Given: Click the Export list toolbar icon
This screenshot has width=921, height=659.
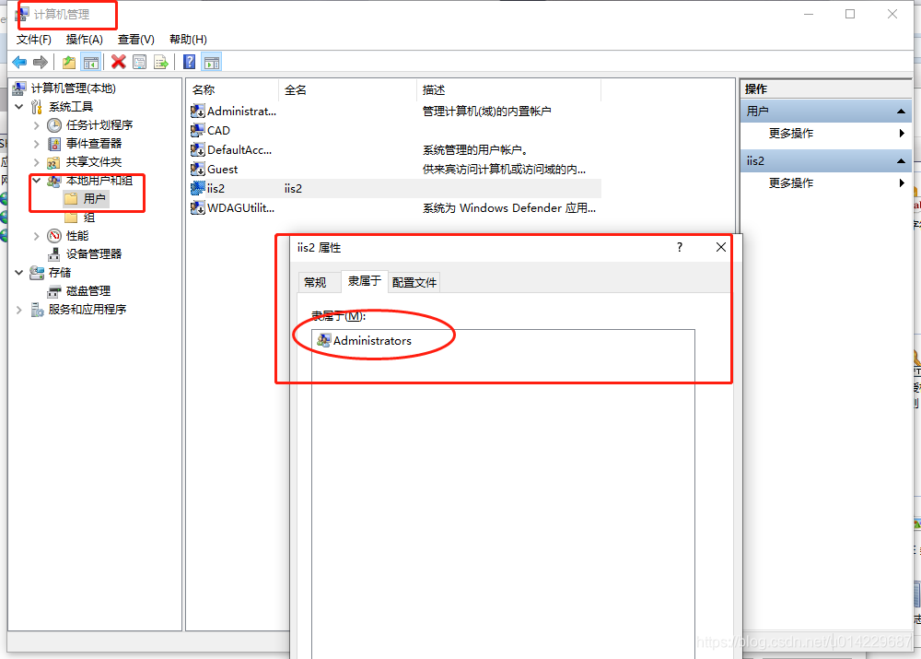Looking at the screenshot, I should point(161,61).
